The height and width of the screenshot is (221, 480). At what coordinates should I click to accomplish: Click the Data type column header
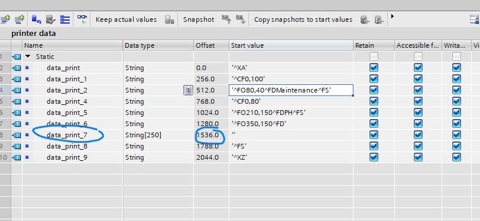158,45
